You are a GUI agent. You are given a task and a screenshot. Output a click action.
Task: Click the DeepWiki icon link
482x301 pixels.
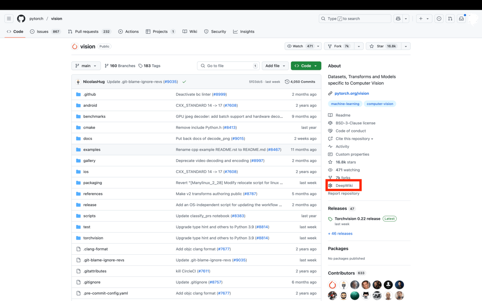coord(330,185)
